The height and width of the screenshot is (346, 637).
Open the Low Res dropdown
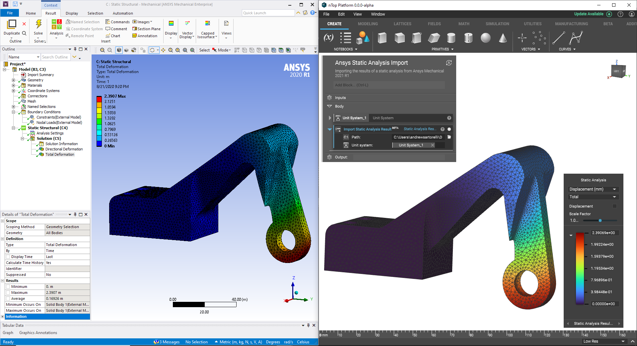pos(604,341)
